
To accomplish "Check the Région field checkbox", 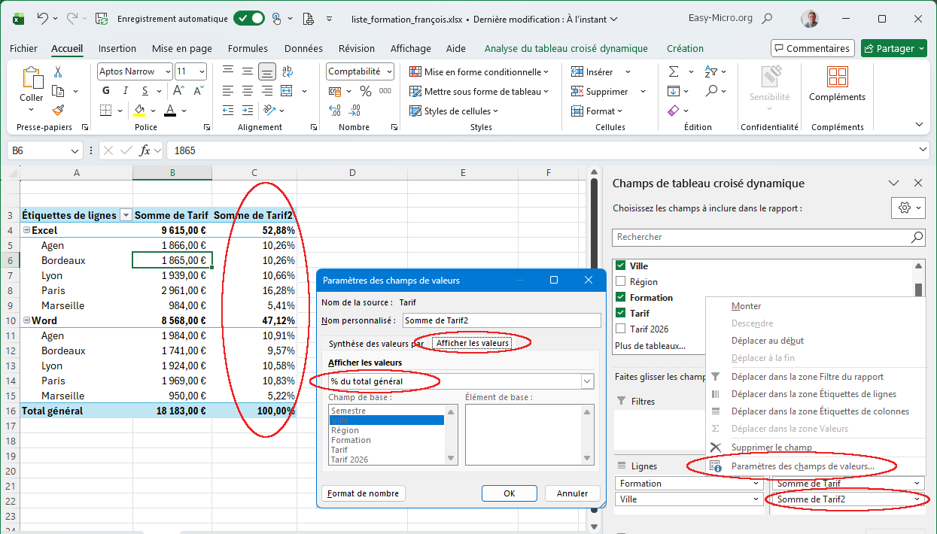I will pyautogui.click(x=621, y=282).
